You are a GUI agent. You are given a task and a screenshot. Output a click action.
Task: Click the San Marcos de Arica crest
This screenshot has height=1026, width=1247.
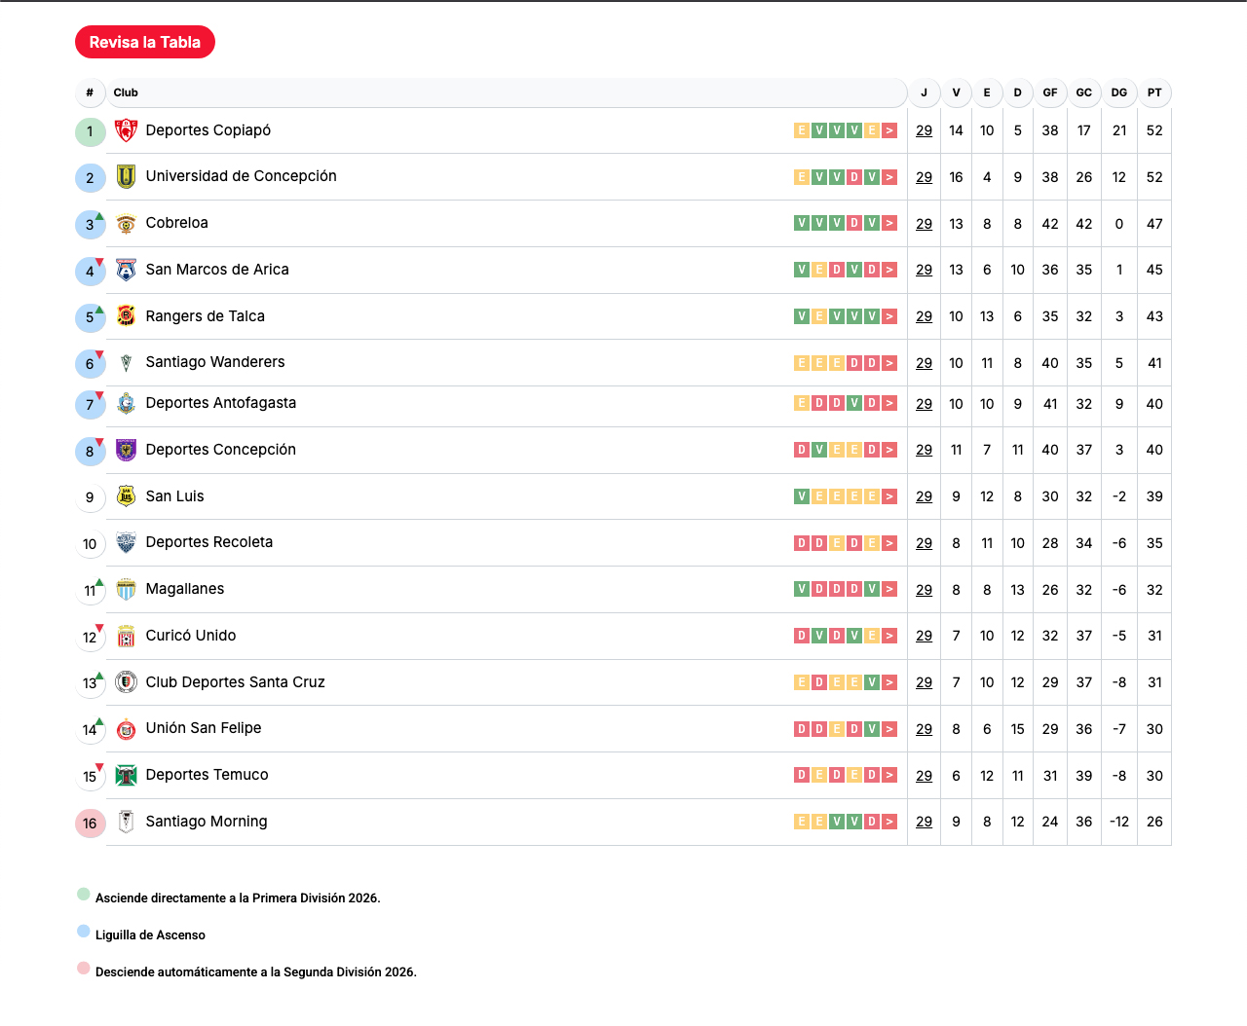point(126,270)
